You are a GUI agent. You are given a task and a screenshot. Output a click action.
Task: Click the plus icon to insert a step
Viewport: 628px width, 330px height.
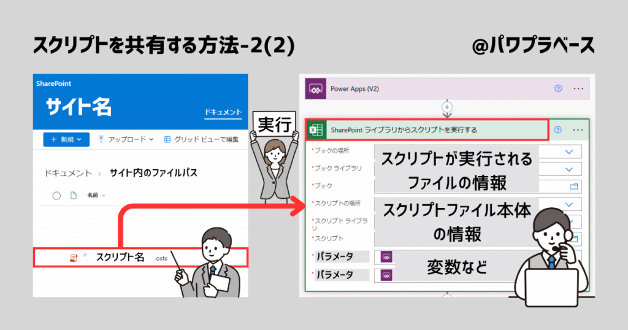pos(447,107)
